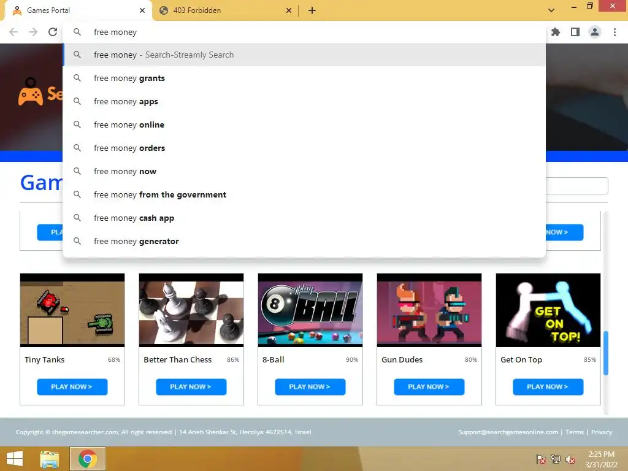The width and height of the screenshot is (628, 471).
Task: Click the 90% rating of 8-Ball
Action: [x=352, y=359]
